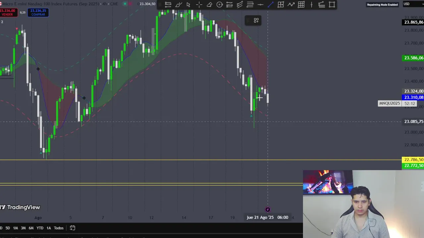Select the first drawing tool in the favorites toolbar
The width and height of the screenshot is (424, 238).
168,5
